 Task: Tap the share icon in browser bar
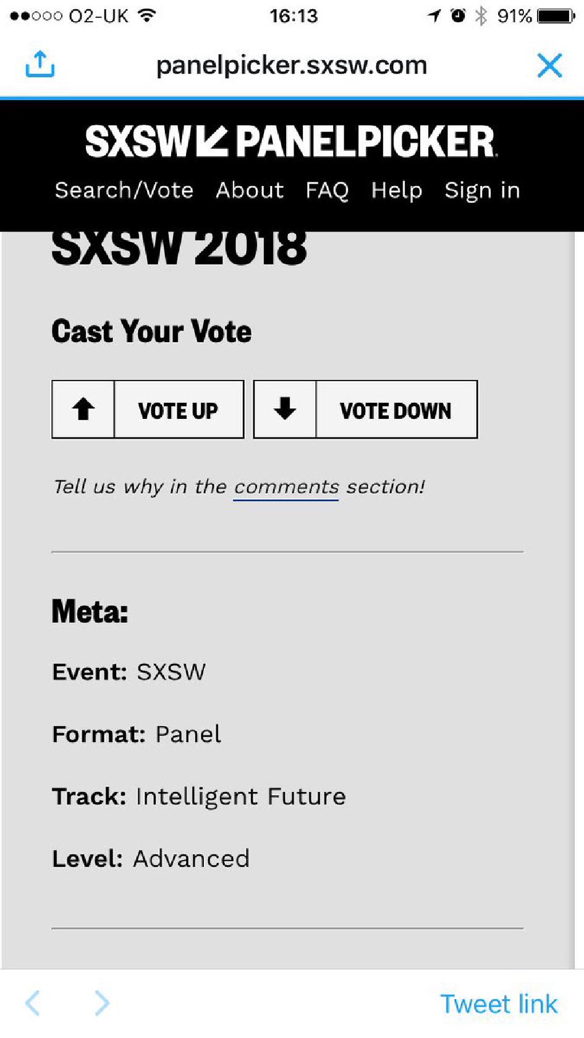click(40, 64)
